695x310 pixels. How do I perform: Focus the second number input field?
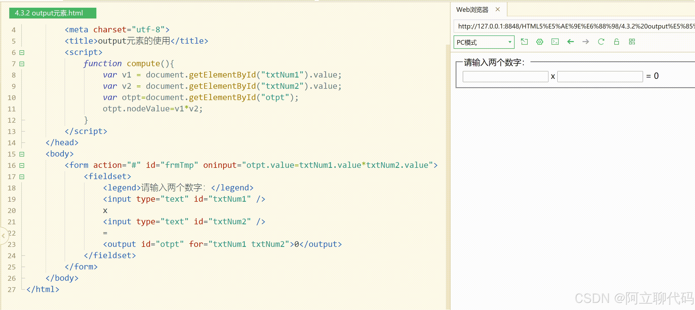(600, 76)
